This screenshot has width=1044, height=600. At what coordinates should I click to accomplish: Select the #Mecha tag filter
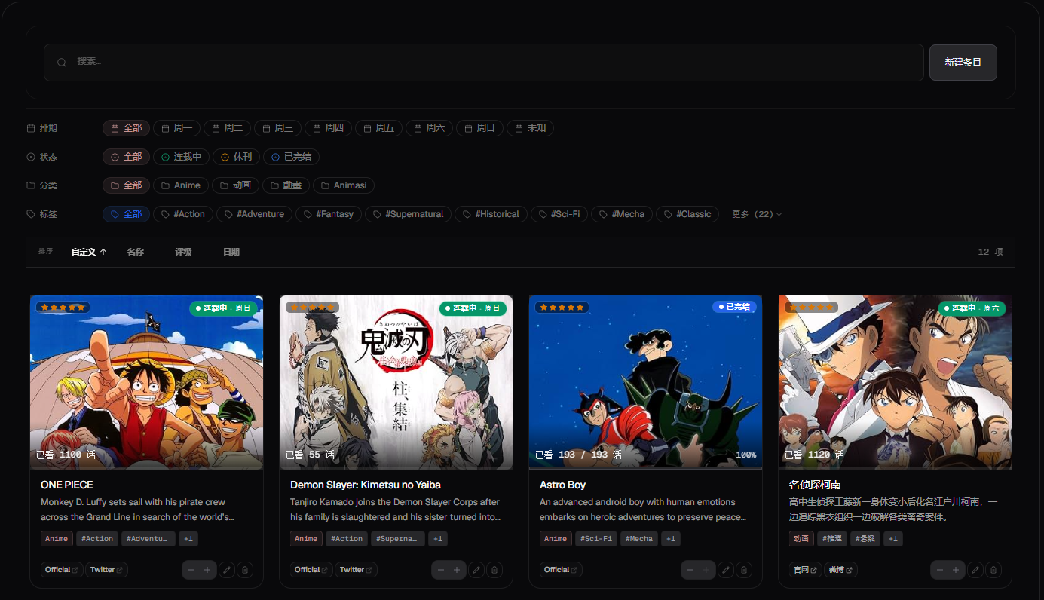point(622,214)
